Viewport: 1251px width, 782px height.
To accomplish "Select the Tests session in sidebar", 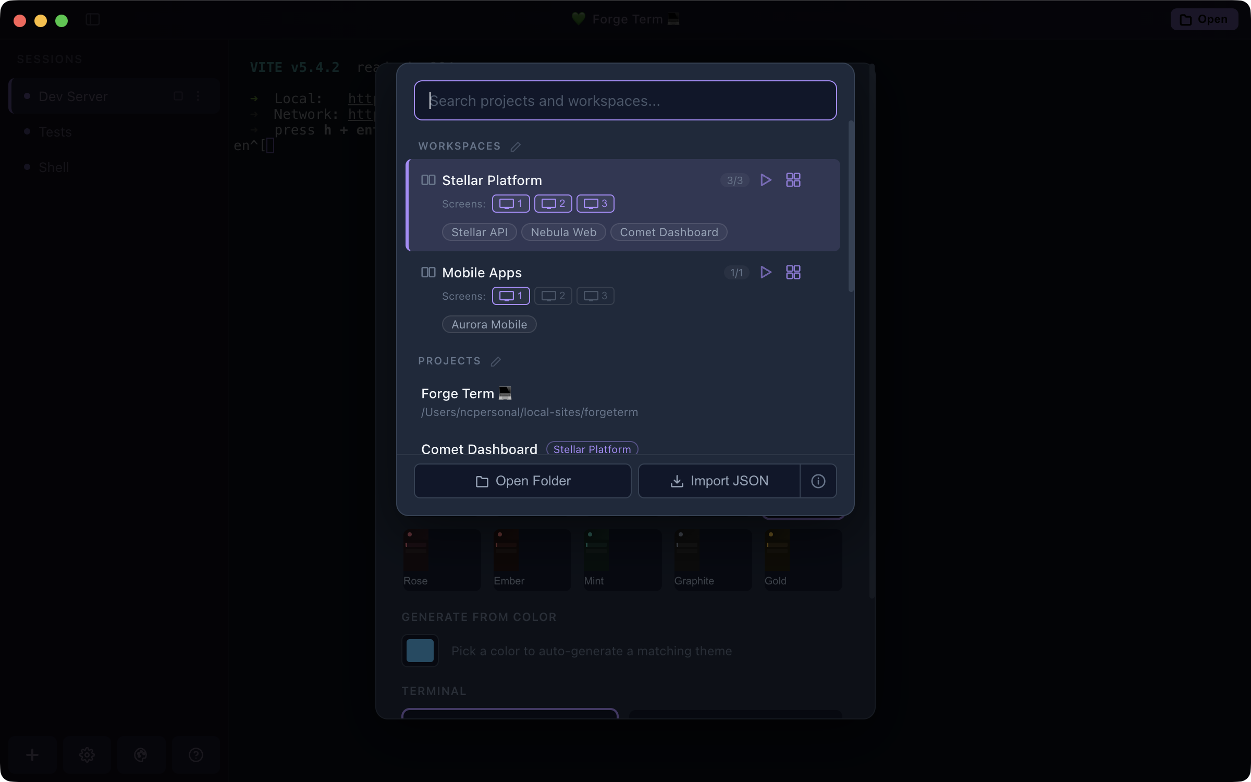I will click(x=55, y=131).
